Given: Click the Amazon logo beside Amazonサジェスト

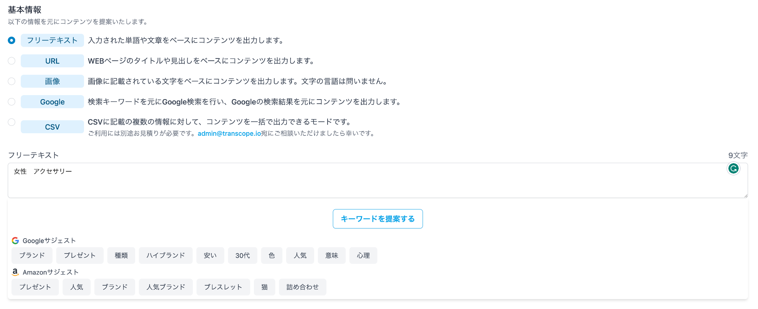Looking at the screenshot, I should coord(15,272).
